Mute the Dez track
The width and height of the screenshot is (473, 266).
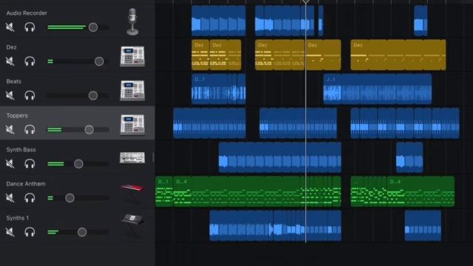click(x=10, y=61)
